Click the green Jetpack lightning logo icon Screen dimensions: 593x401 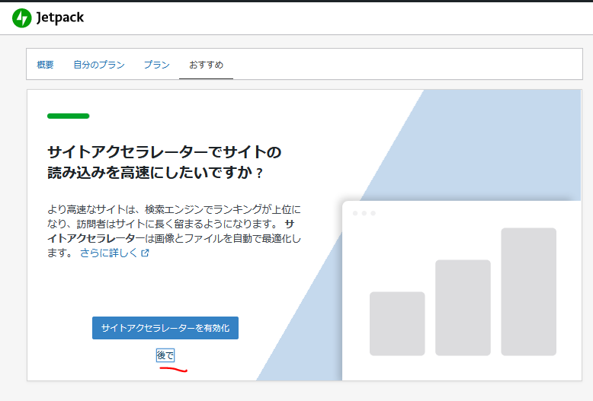pyautogui.click(x=21, y=18)
